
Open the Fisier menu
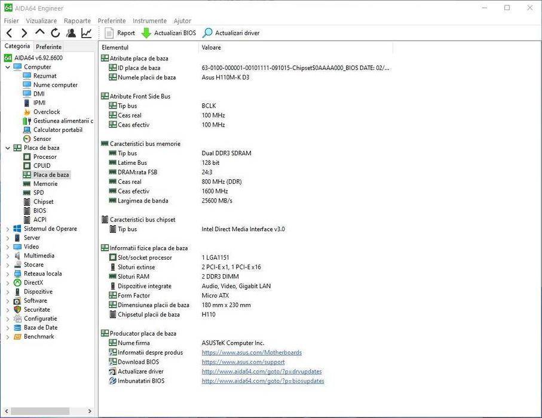pos(11,21)
